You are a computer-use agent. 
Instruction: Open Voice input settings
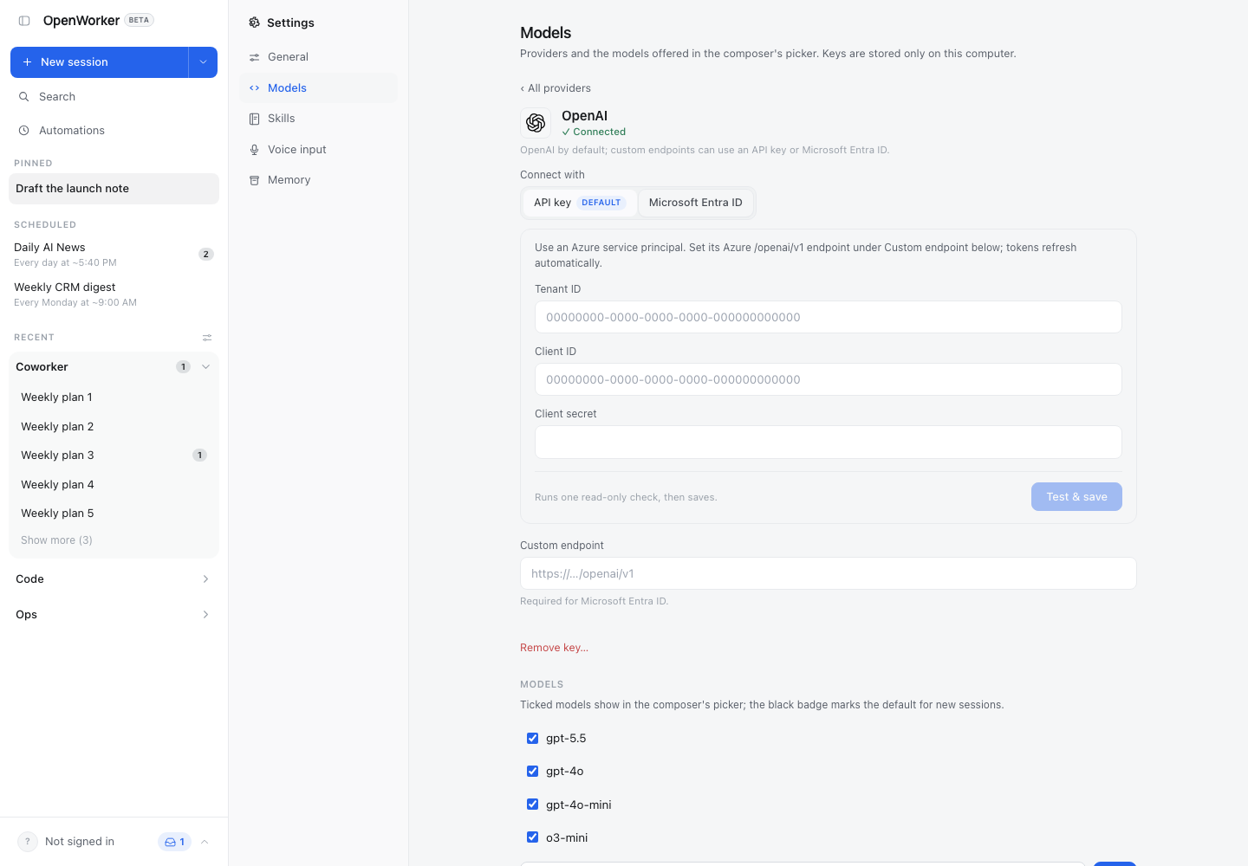(x=319, y=150)
